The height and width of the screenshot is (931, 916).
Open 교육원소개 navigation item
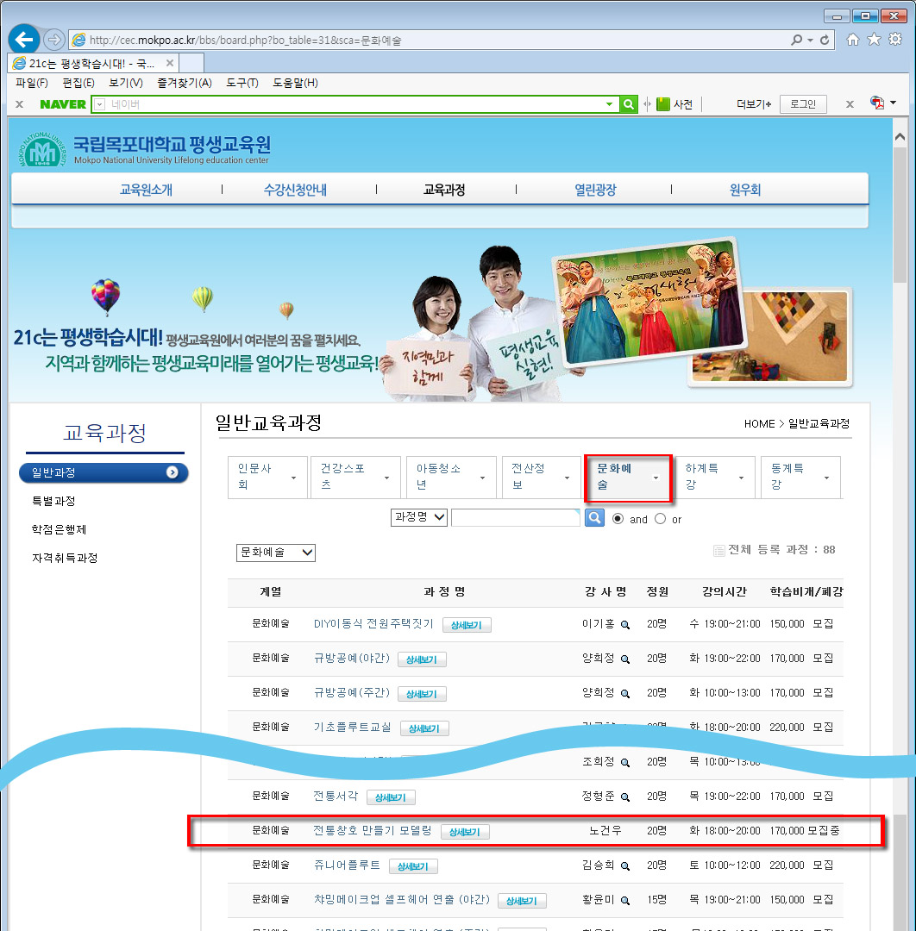click(x=146, y=190)
